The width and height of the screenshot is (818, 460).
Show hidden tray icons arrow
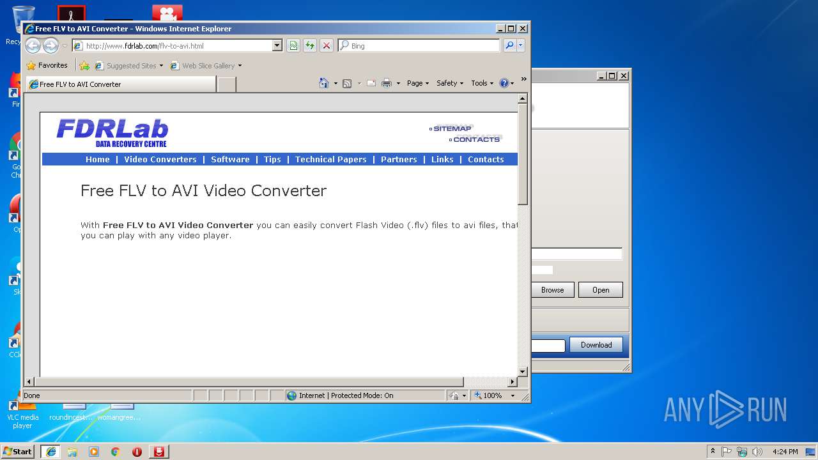pyautogui.click(x=713, y=452)
